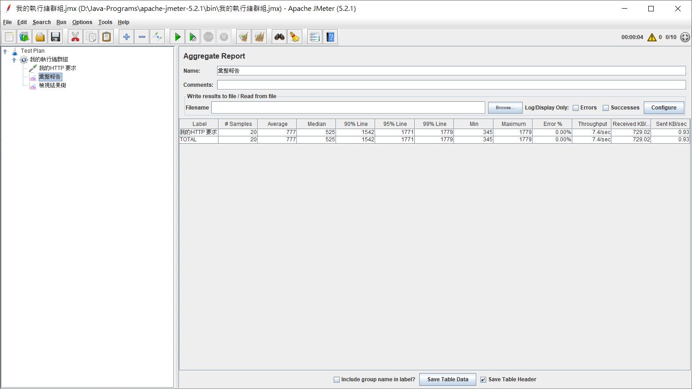692x389 pixels.
Task: Start the test with green play icon
Action: 178,37
